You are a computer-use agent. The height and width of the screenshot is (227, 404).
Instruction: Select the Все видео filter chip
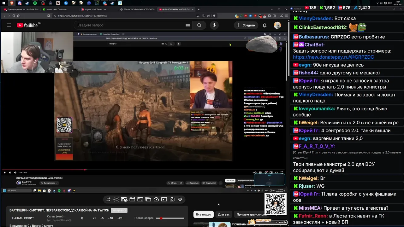click(204, 214)
